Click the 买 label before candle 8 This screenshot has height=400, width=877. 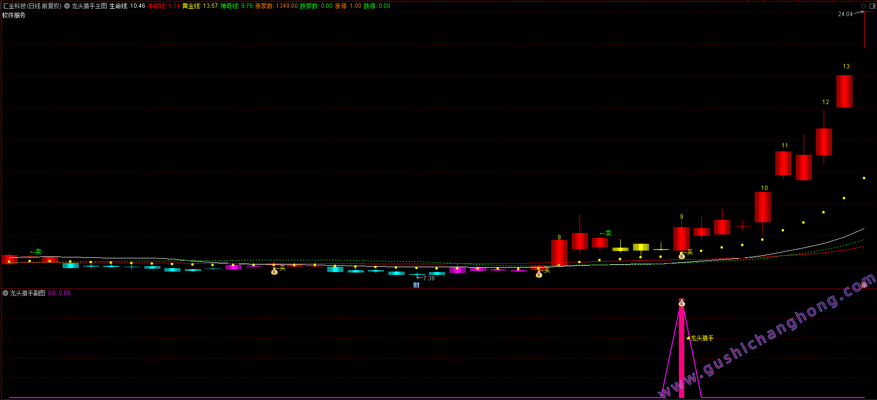click(x=547, y=270)
